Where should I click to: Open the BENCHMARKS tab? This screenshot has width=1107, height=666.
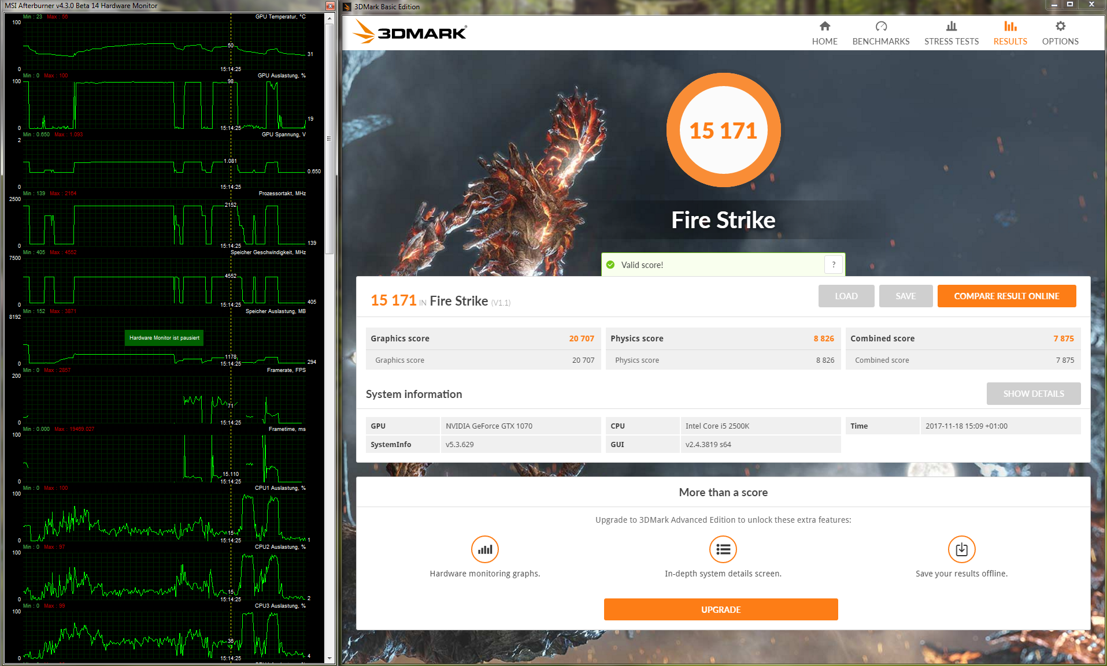pos(880,34)
